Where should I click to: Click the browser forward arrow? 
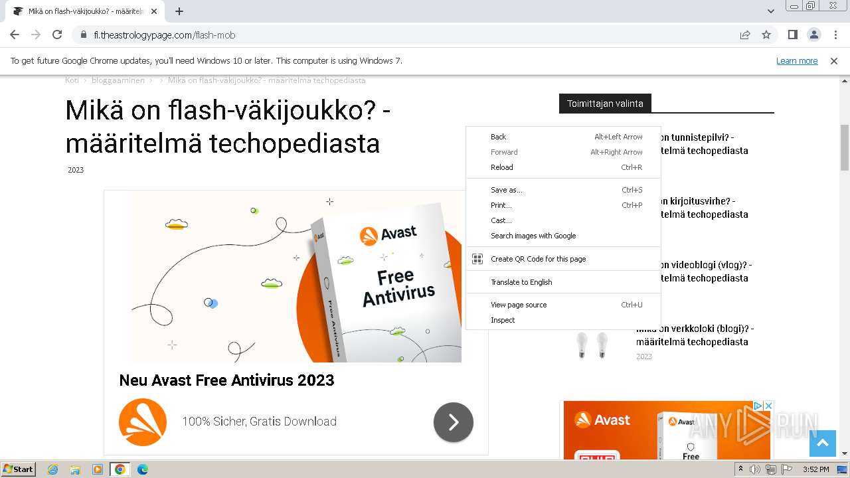(x=36, y=35)
